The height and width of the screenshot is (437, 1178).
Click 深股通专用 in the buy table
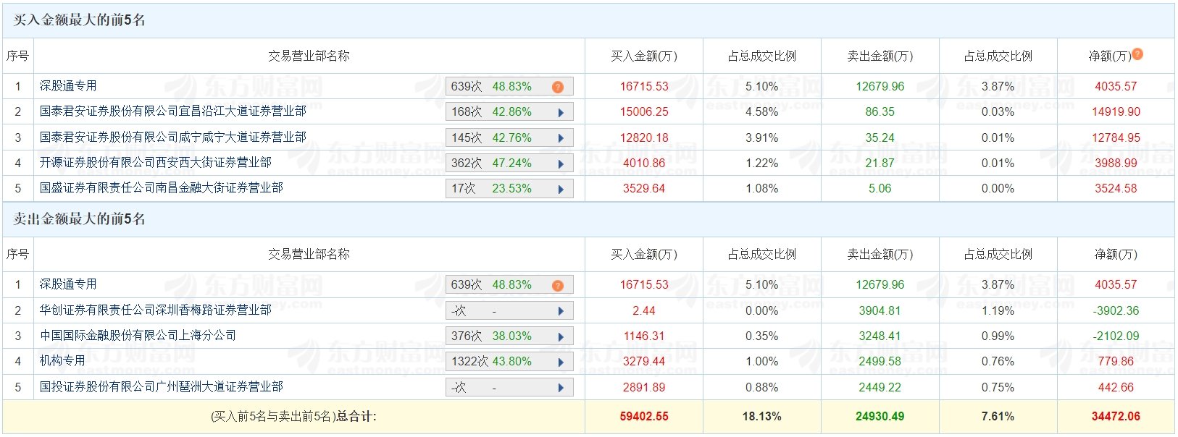tap(68, 86)
